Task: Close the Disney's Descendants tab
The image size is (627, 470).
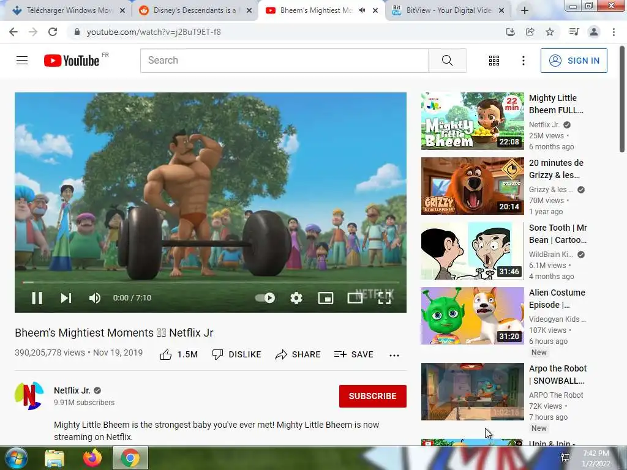Action: [249, 10]
